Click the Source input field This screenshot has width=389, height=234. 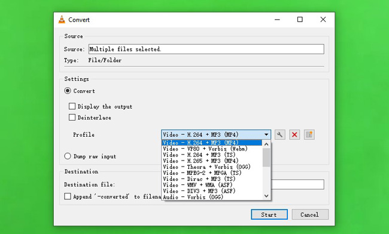206,49
